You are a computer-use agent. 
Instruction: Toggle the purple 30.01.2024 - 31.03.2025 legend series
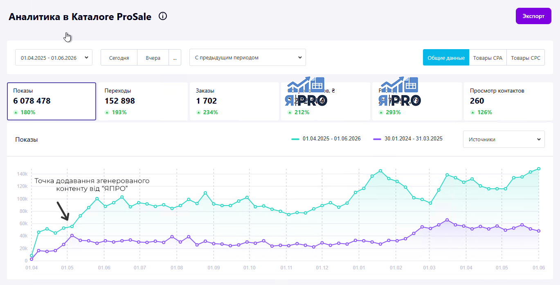[x=408, y=139]
